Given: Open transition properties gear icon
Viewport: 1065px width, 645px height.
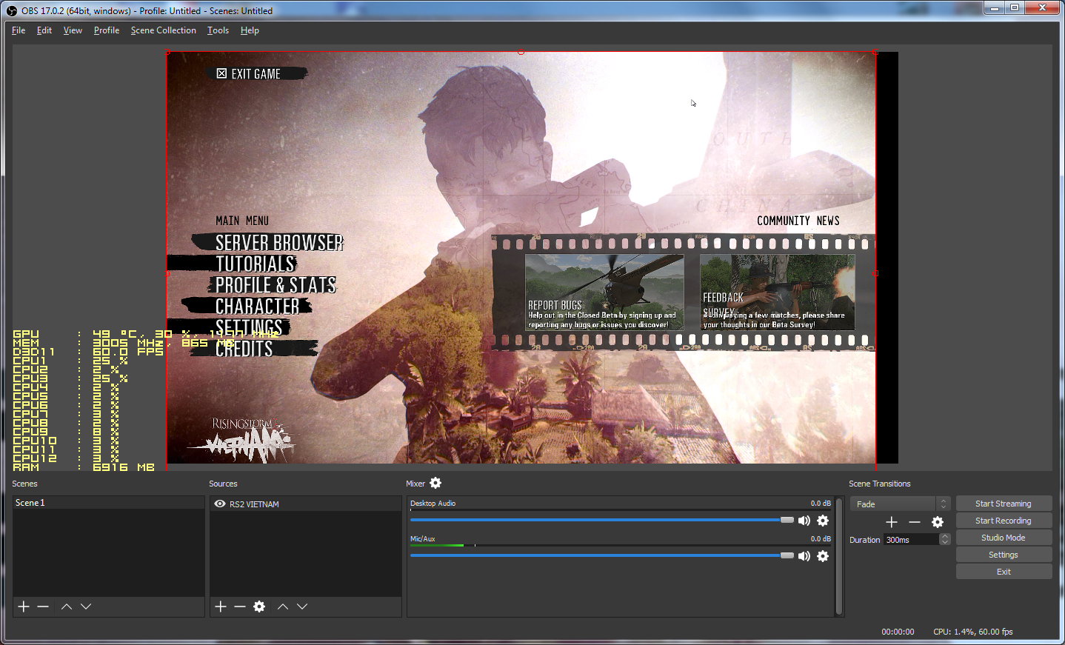Looking at the screenshot, I should [x=938, y=522].
